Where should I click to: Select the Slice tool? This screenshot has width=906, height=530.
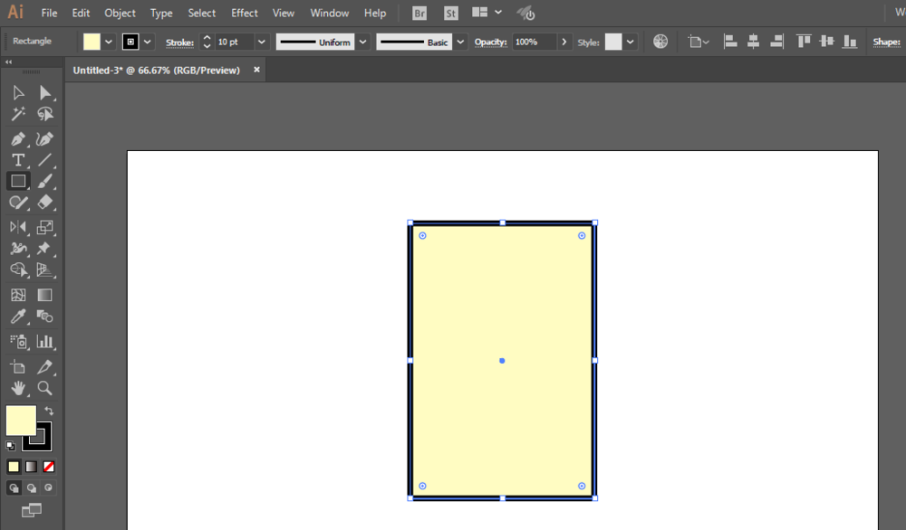click(x=45, y=367)
